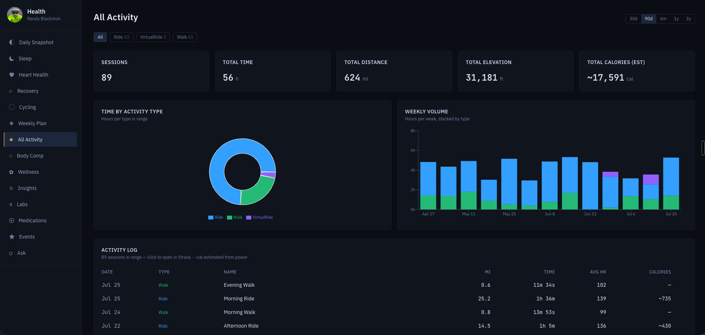Screen dimensions: 705x335
Task: Click the Total Distance 624 mi value
Action: 356,78
